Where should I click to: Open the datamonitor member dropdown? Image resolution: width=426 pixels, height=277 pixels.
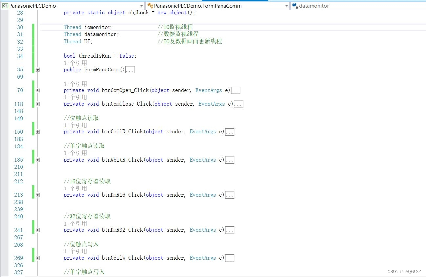pos(358,6)
